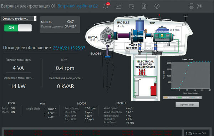Click the Expected legend green swatch

click(x=180, y=97)
